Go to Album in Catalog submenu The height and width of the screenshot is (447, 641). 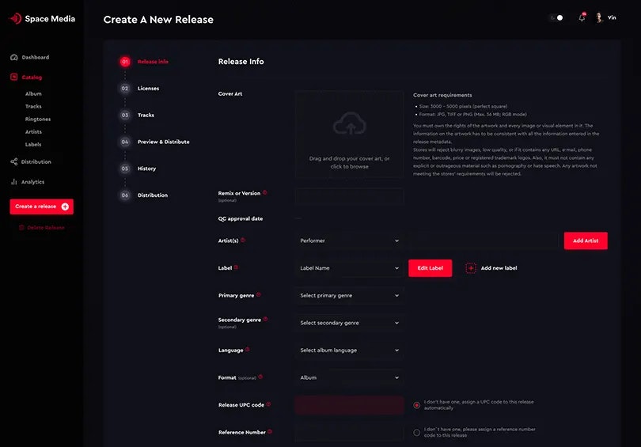tap(33, 93)
